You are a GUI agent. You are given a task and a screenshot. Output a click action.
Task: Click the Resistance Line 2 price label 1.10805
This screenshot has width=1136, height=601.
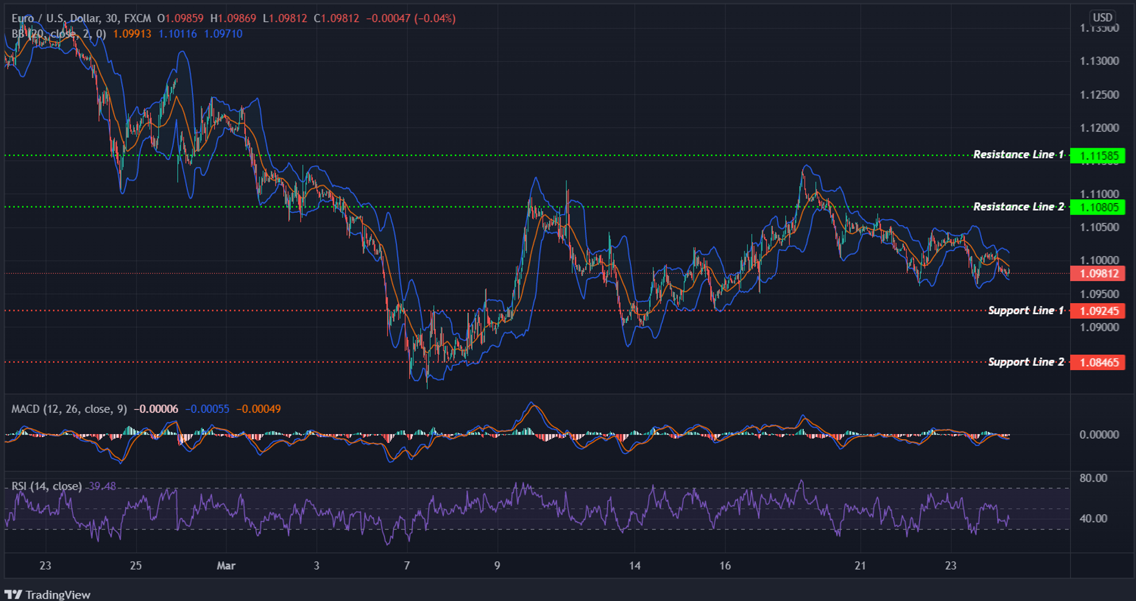coord(1098,207)
